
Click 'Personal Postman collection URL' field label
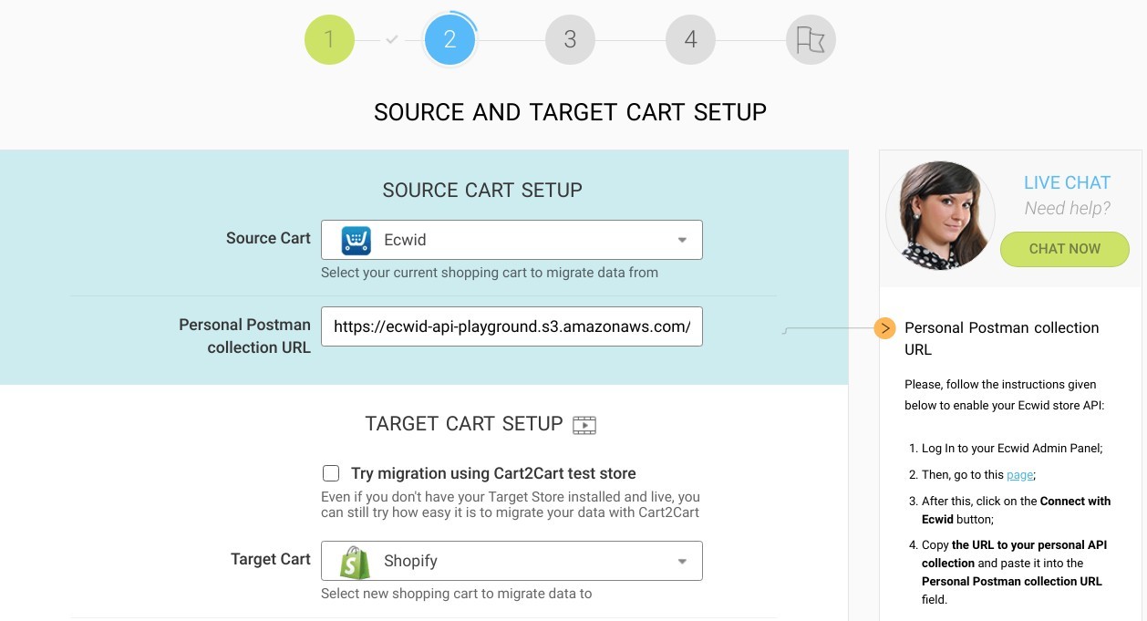coord(245,336)
